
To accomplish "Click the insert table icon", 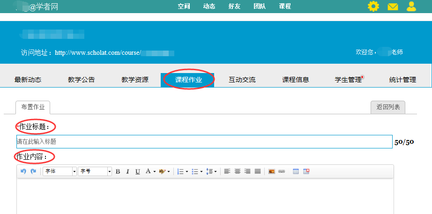I will click(x=296, y=171).
